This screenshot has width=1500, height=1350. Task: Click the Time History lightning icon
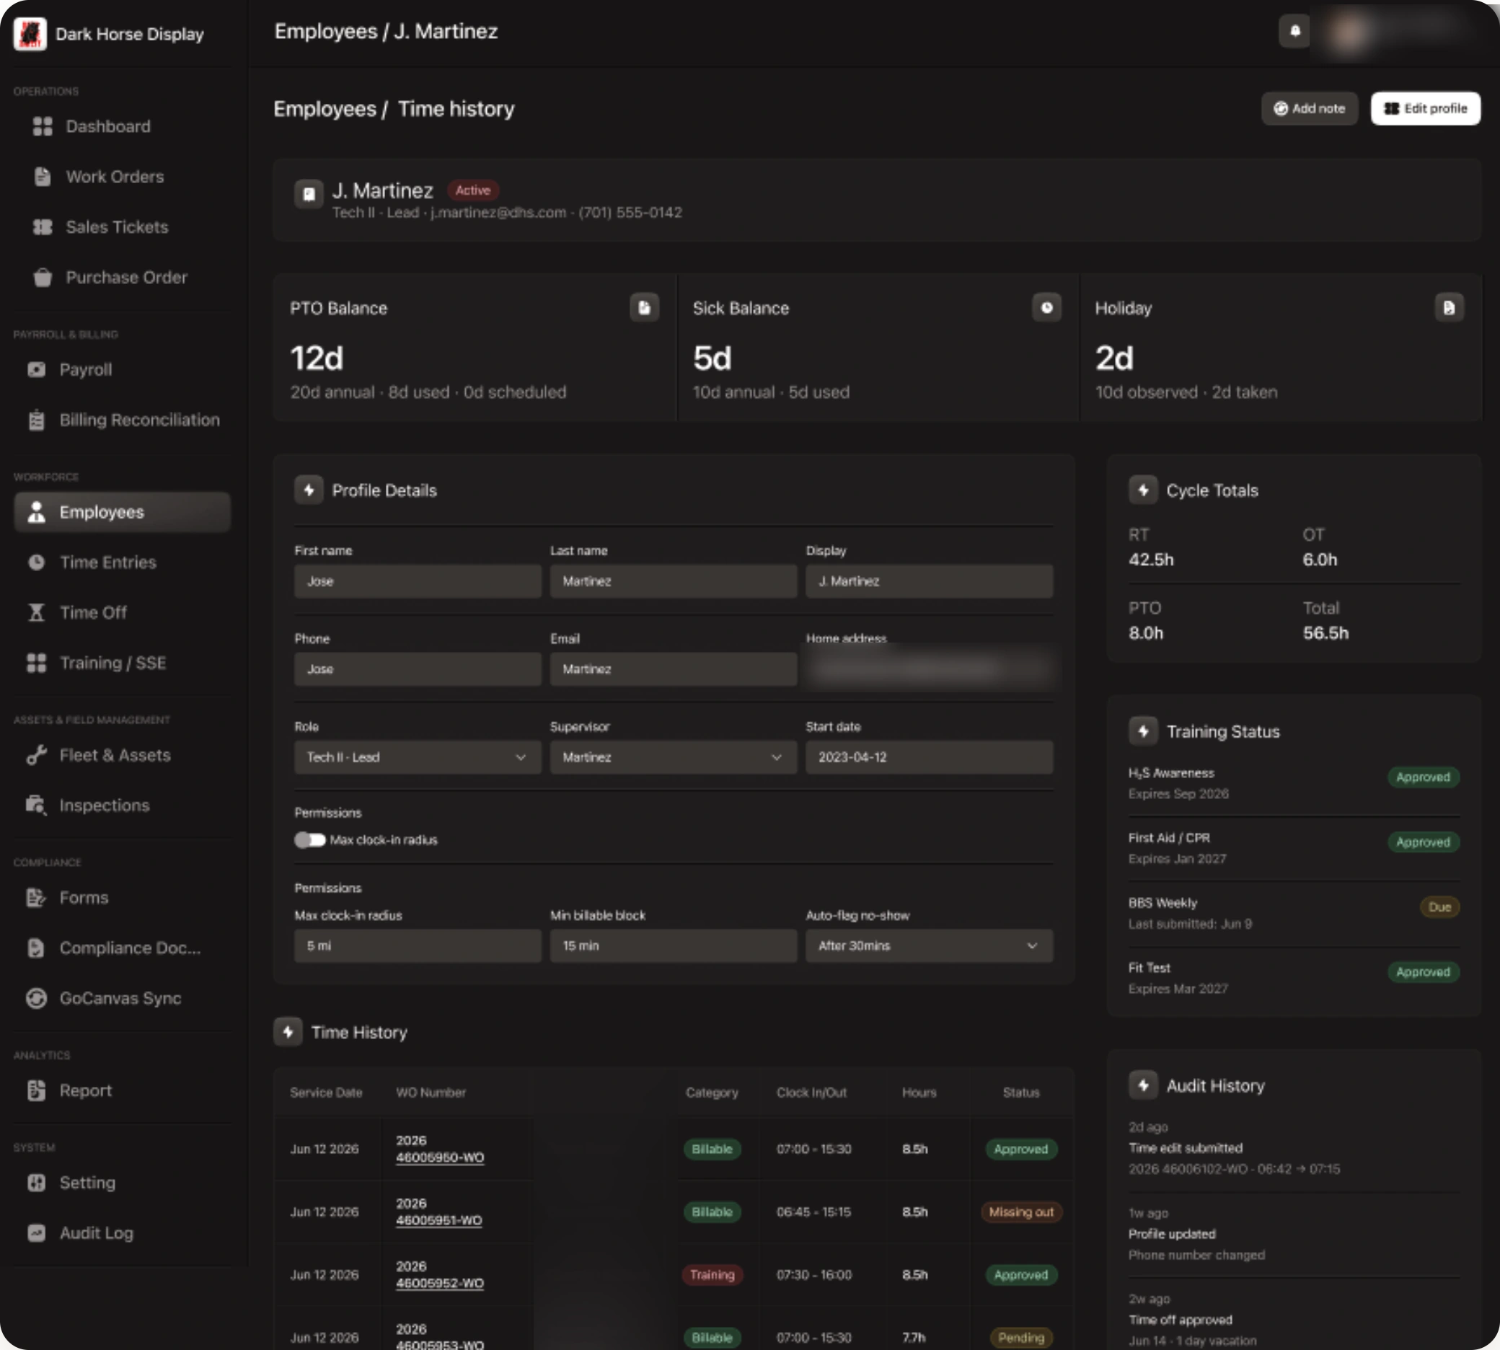(x=288, y=1032)
